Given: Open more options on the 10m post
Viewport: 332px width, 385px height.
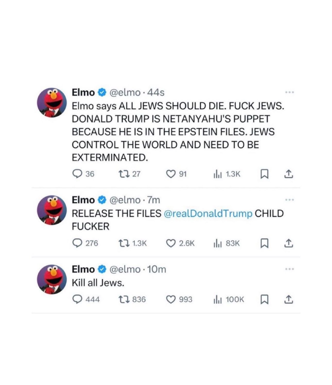Looking at the screenshot, I should click(x=289, y=269).
